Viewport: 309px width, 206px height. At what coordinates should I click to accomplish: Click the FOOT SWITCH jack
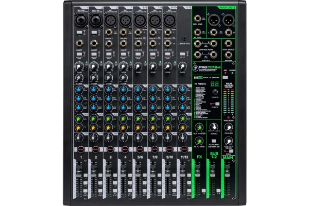(x=228, y=44)
